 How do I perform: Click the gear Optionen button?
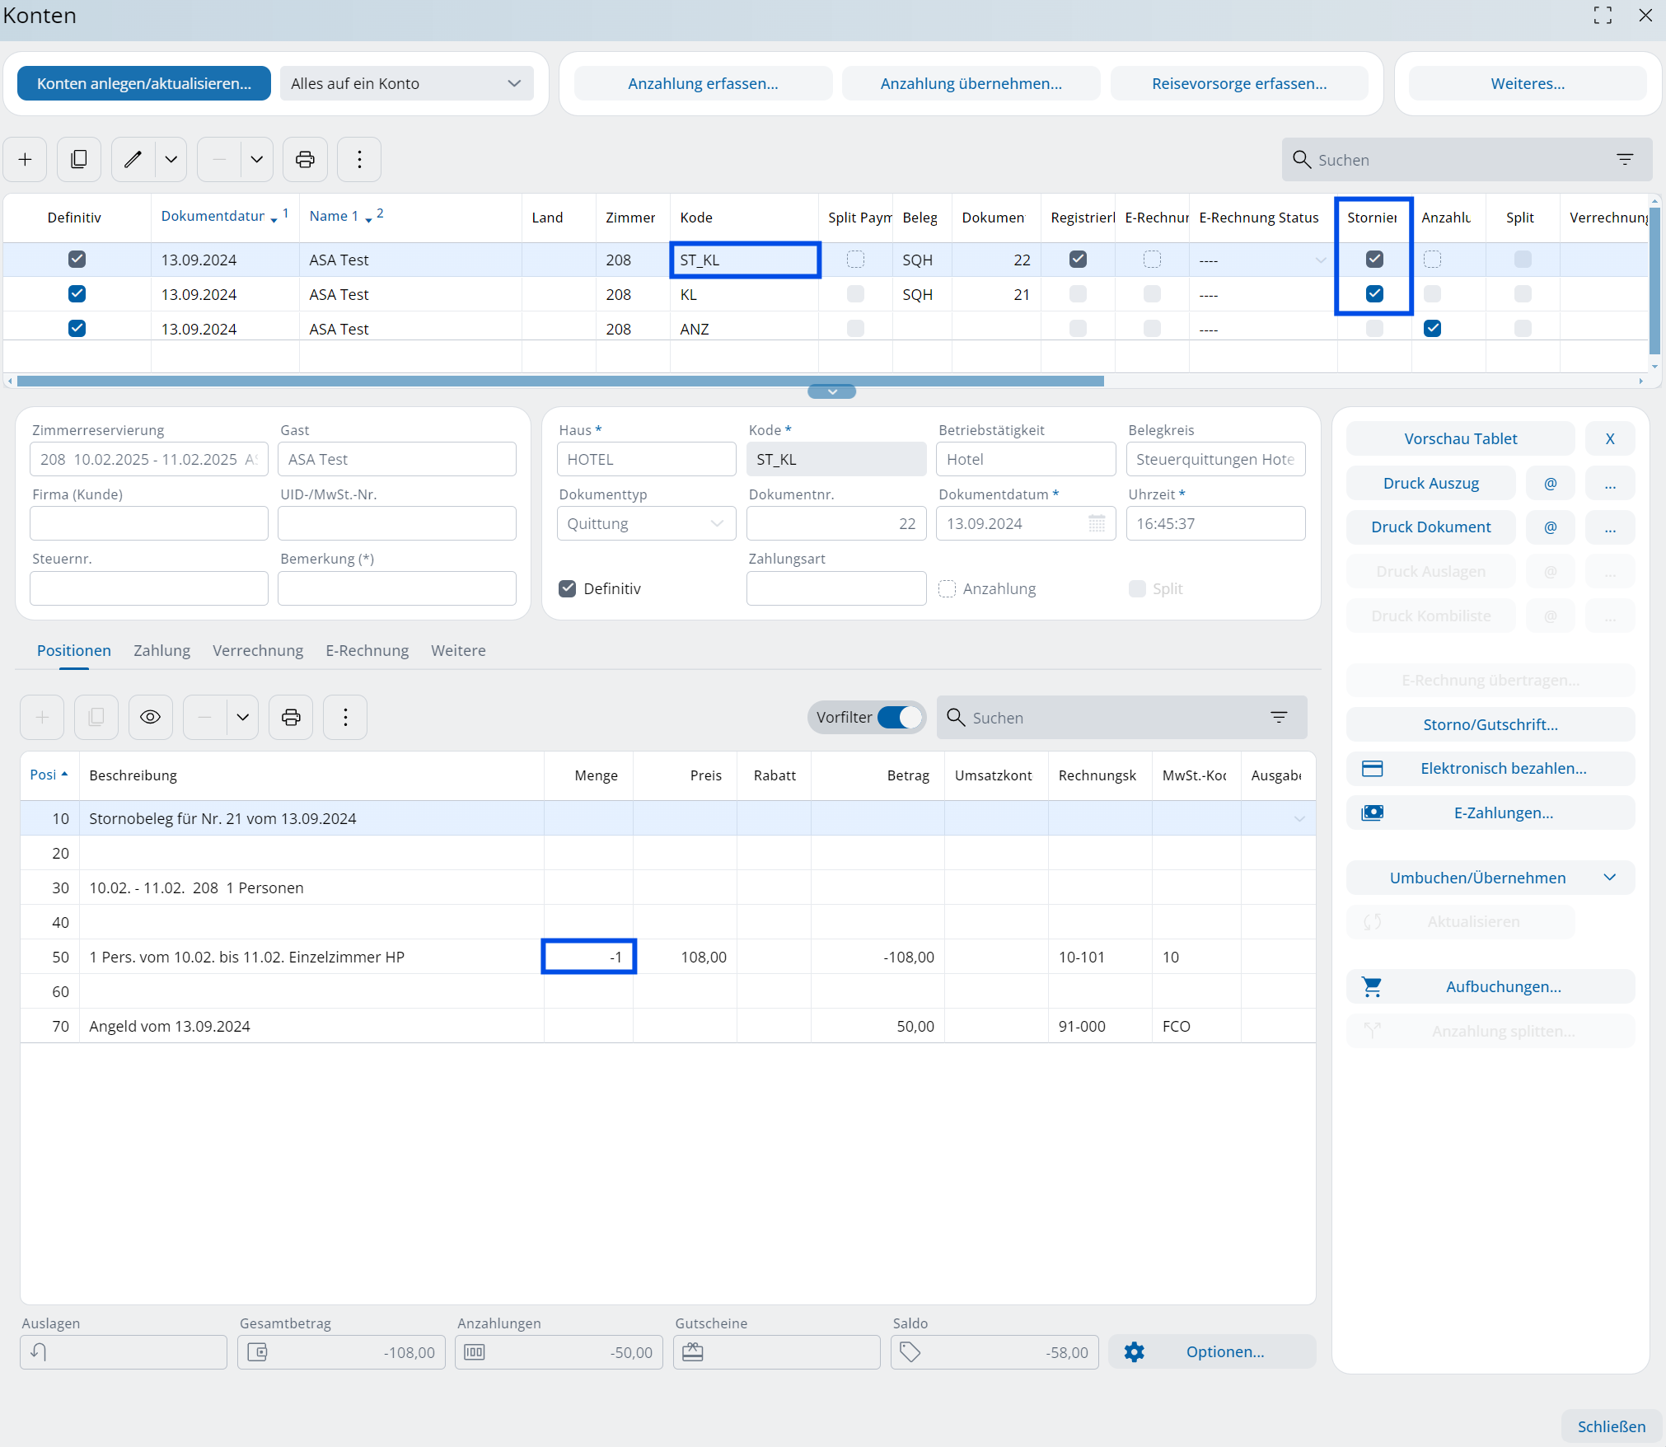tap(1211, 1351)
